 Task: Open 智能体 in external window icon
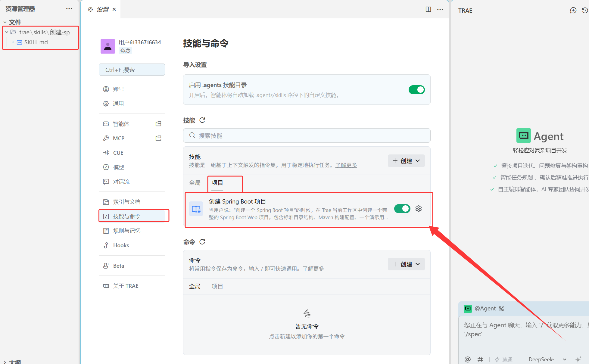coord(158,124)
